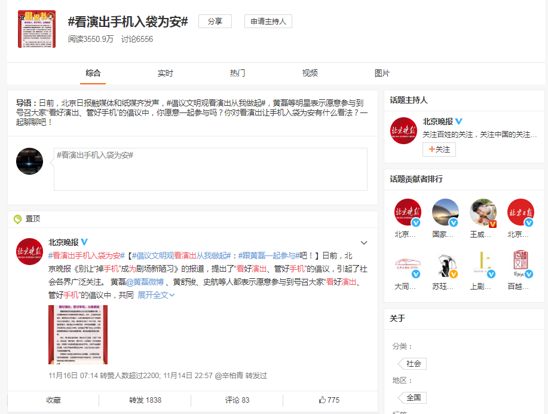
Task: Open contributor avatar 上剧…
Action: (x=483, y=264)
